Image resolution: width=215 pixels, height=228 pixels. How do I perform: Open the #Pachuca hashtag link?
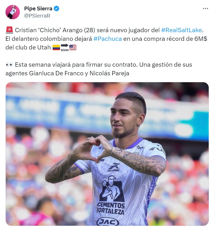107,39
